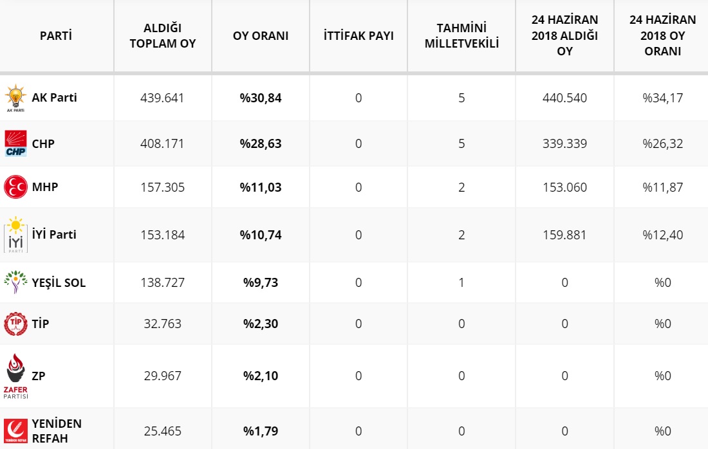Viewport: 708px width, 449px height.
Task: Click the AK Parti light bulb logo
Action: pyautogui.click(x=15, y=98)
